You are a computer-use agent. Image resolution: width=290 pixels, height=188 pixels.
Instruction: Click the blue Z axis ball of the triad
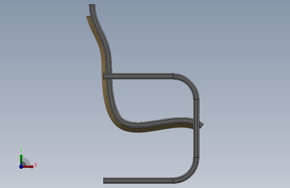pos(21,167)
